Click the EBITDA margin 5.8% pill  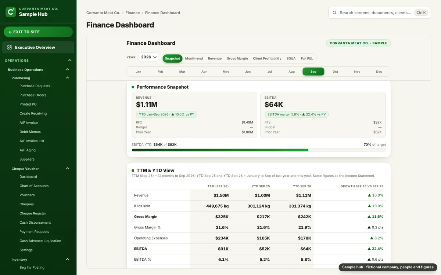pyautogui.click(x=297, y=114)
